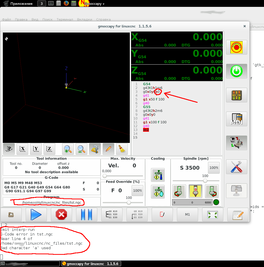Select gmoccapy entry in bottom taskbar

[x=91, y=264]
